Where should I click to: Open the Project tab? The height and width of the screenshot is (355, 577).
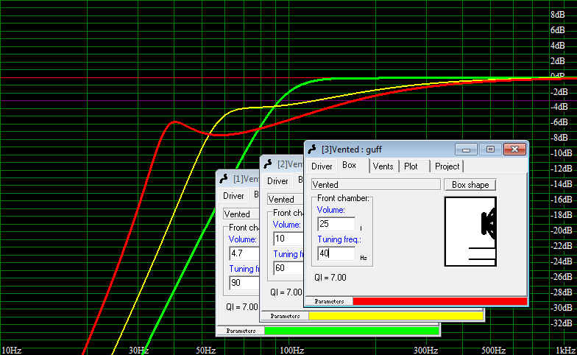pyautogui.click(x=447, y=166)
